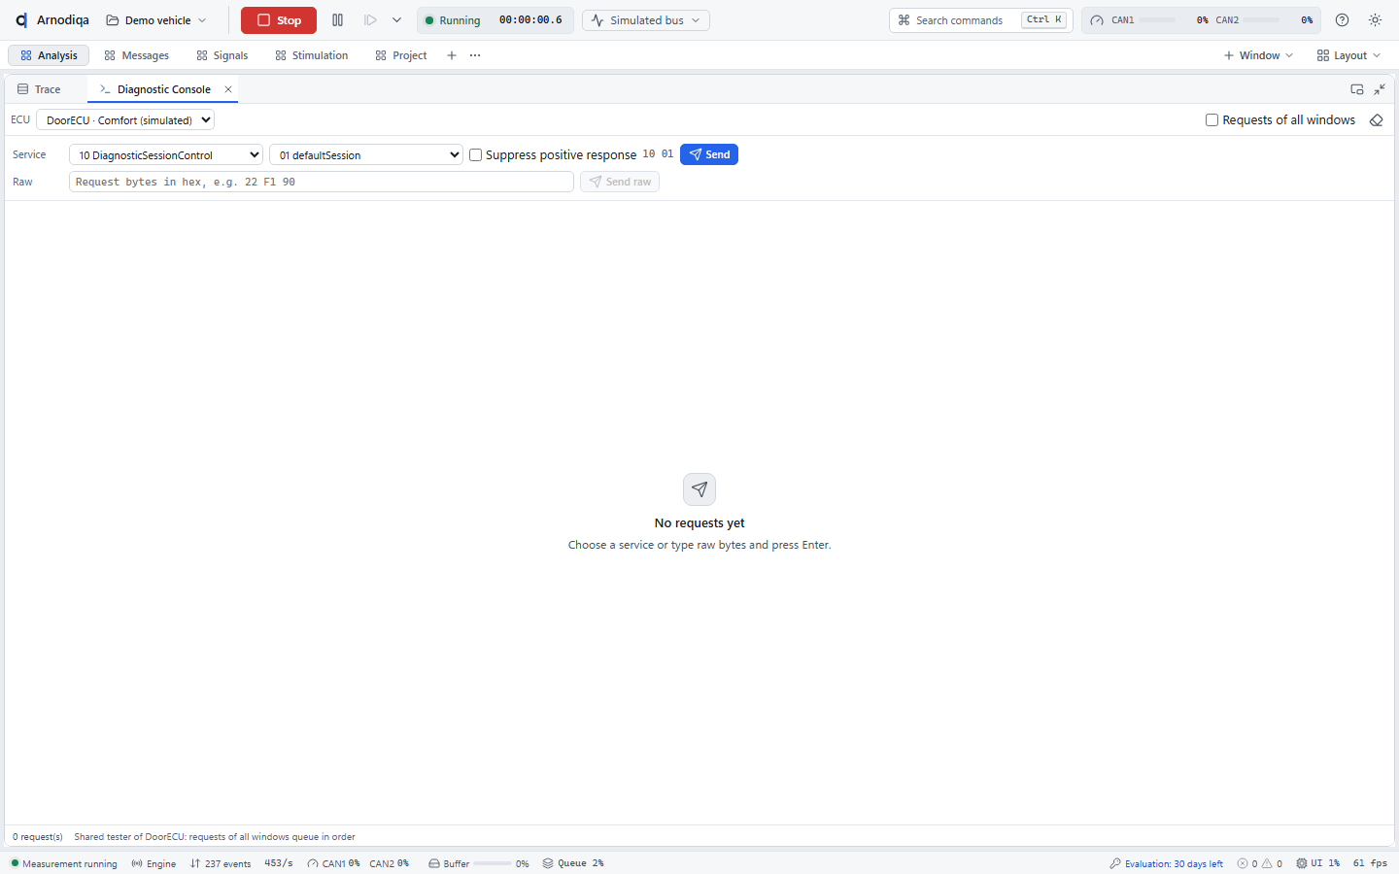Open the ECU DoorECU Comfort dropdown
The width and height of the screenshot is (1399, 874).
(x=125, y=120)
